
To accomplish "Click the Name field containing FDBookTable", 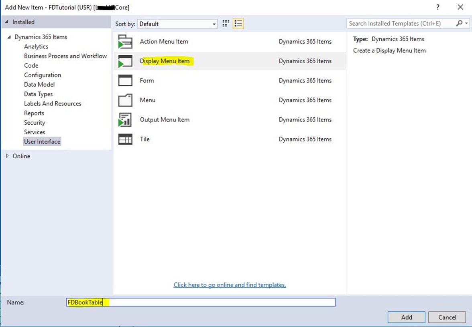I will [x=201, y=302].
